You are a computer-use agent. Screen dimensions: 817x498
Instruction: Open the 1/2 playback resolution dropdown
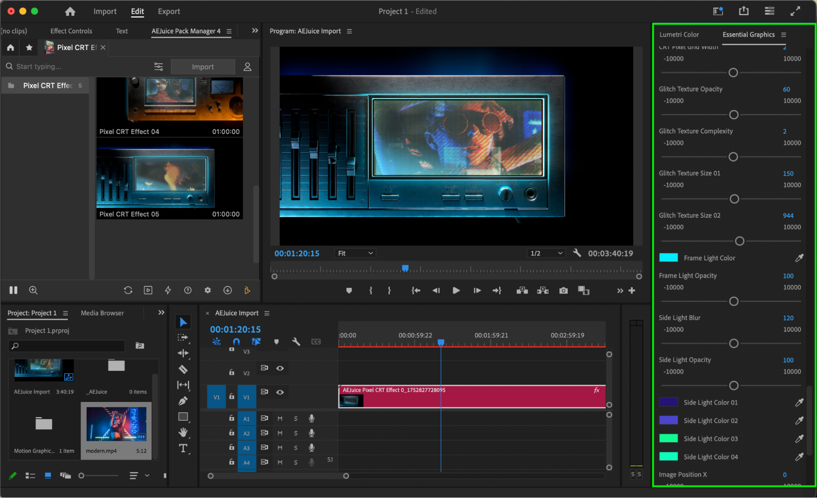tap(546, 253)
